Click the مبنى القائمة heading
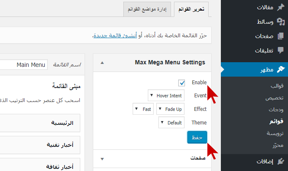The width and height of the screenshot is (288, 171). [x=66, y=86]
